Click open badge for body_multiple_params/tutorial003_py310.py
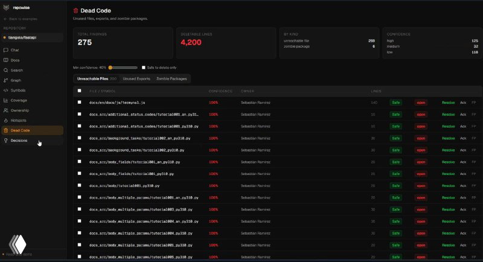The width and height of the screenshot is (483, 262). (x=421, y=209)
